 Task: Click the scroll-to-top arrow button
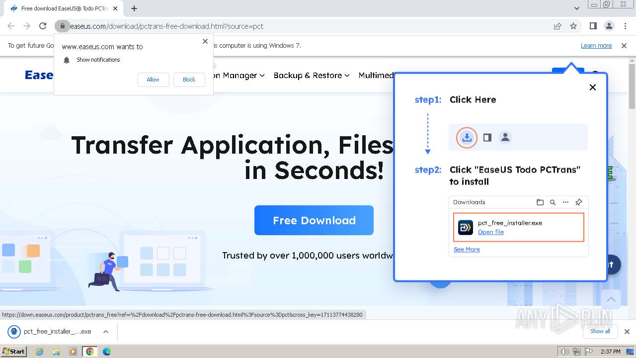[x=611, y=299]
